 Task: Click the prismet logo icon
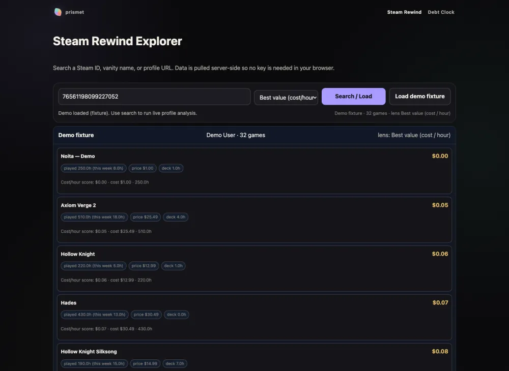[x=58, y=12]
